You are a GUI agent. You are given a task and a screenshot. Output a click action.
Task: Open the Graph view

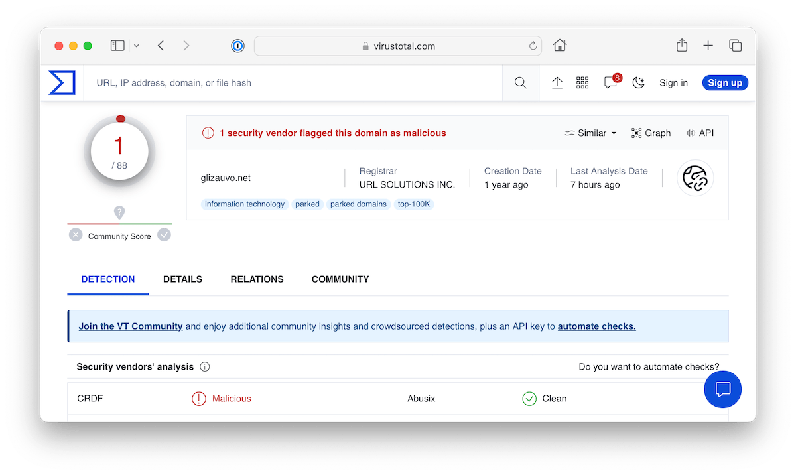(x=651, y=133)
